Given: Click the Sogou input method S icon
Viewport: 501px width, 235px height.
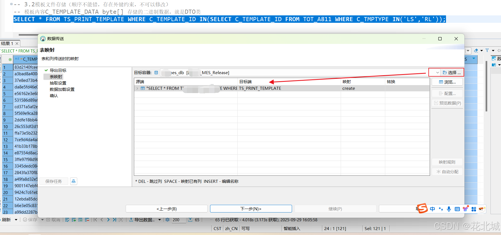Looking at the screenshot, I should (x=422, y=208).
